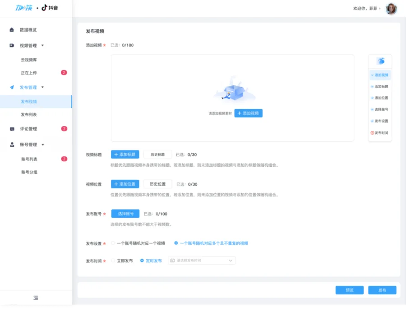Open 发布视频 in sidebar
406x318 pixels.
(36, 102)
